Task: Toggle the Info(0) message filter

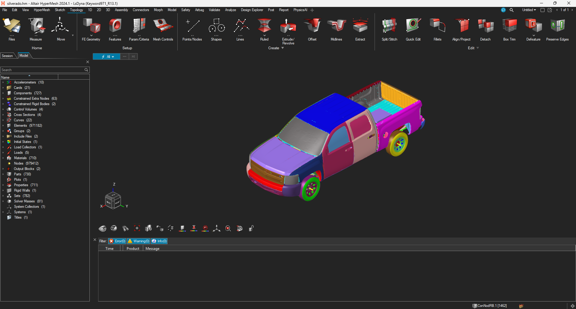Action: [x=159, y=241]
